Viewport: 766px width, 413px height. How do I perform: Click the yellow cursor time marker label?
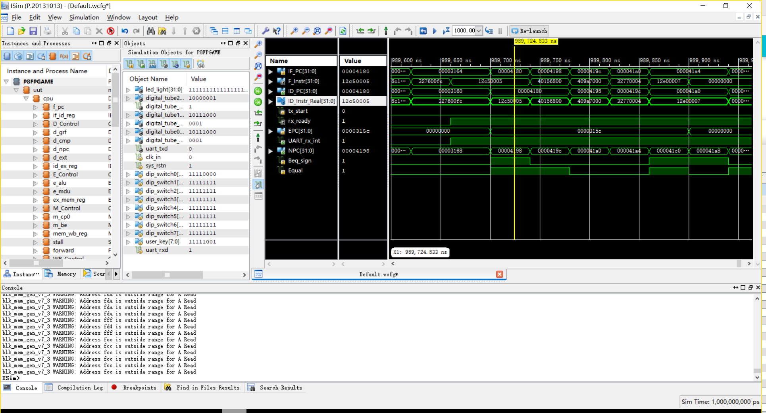(x=536, y=41)
